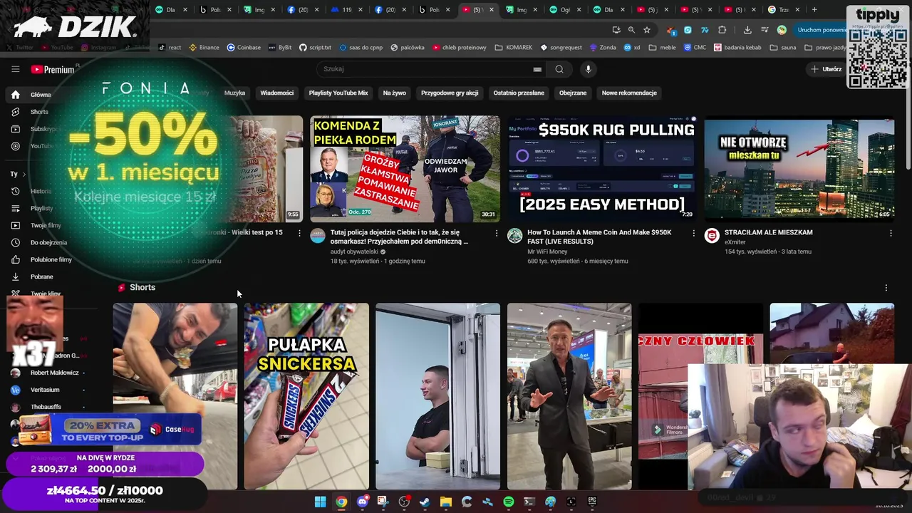Open Chrome downloads icon
This screenshot has height=513, width=912.
[747, 30]
